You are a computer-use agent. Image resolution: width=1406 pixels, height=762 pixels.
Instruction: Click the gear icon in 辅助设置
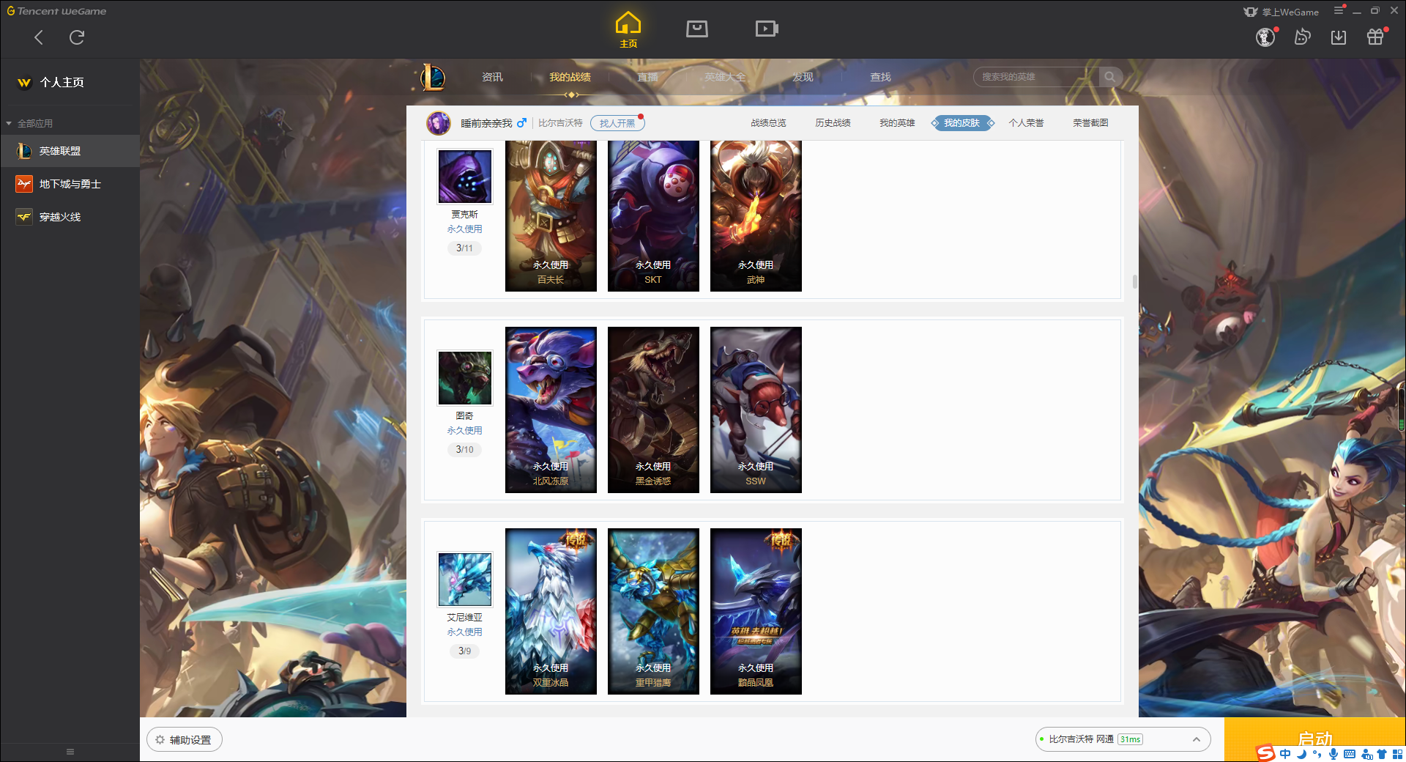[160, 740]
